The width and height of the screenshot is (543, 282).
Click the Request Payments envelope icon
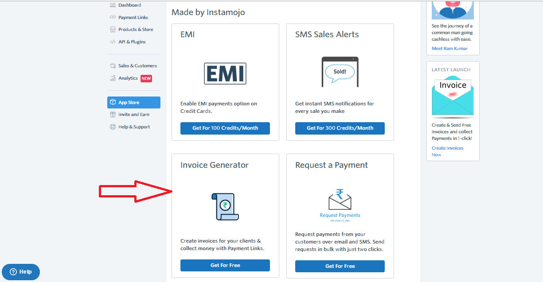(x=340, y=199)
